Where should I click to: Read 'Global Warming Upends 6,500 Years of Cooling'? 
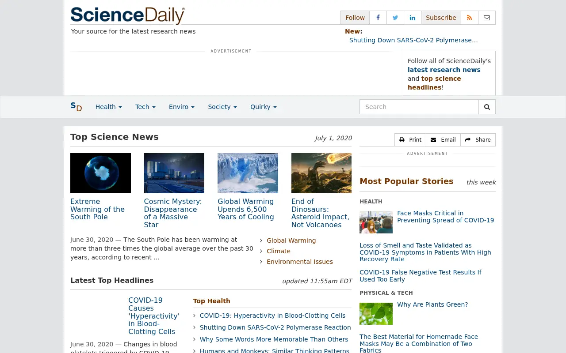246,209
